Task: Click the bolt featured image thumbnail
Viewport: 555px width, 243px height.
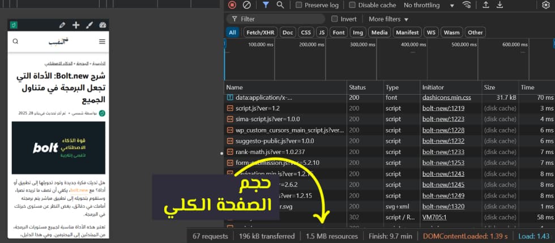Action: click(58, 147)
